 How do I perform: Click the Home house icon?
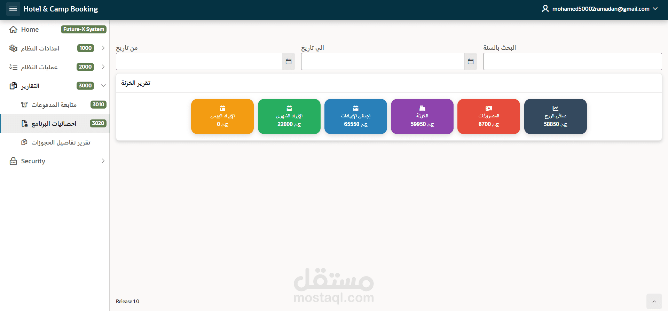click(13, 30)
